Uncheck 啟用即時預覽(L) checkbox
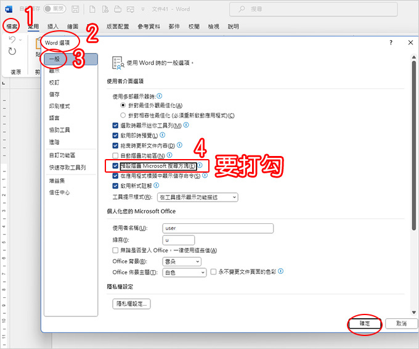419x349 pixels. point(115,135)
